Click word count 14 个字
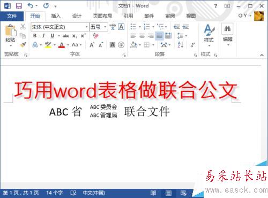268x198 pixels. click(x=55, y=193)
